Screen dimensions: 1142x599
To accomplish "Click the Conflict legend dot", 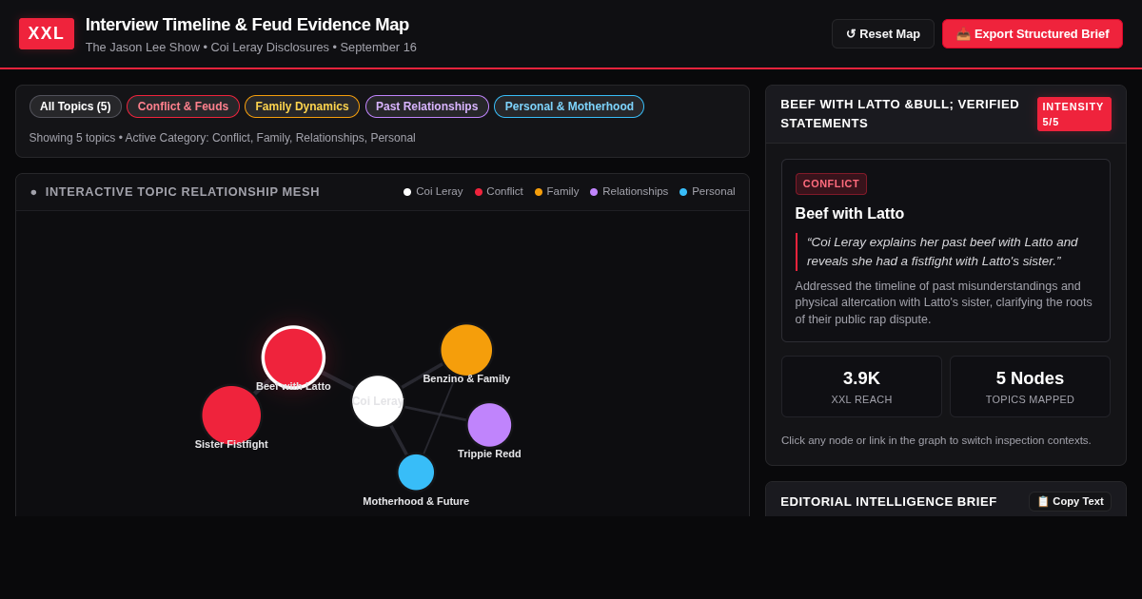I will (479, 192).
